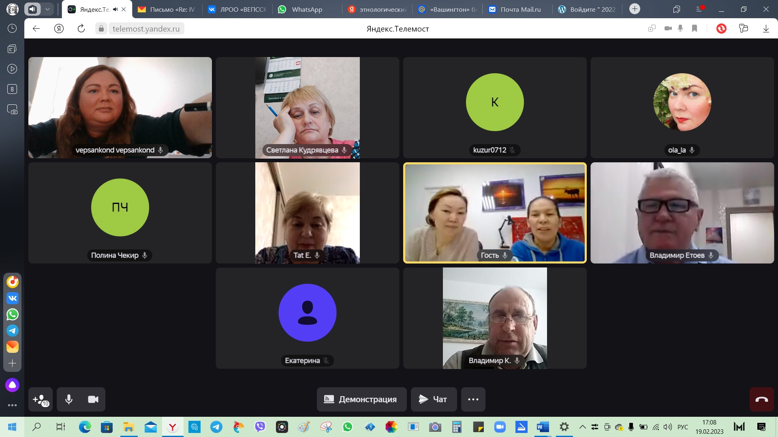The height and width of the screenshot is (437, 778).
Task: Open the Alice assistant icon in the sidebar
Action: coord(12,385)
